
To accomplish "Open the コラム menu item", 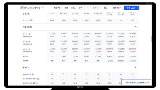I will [x=73, y=8].
